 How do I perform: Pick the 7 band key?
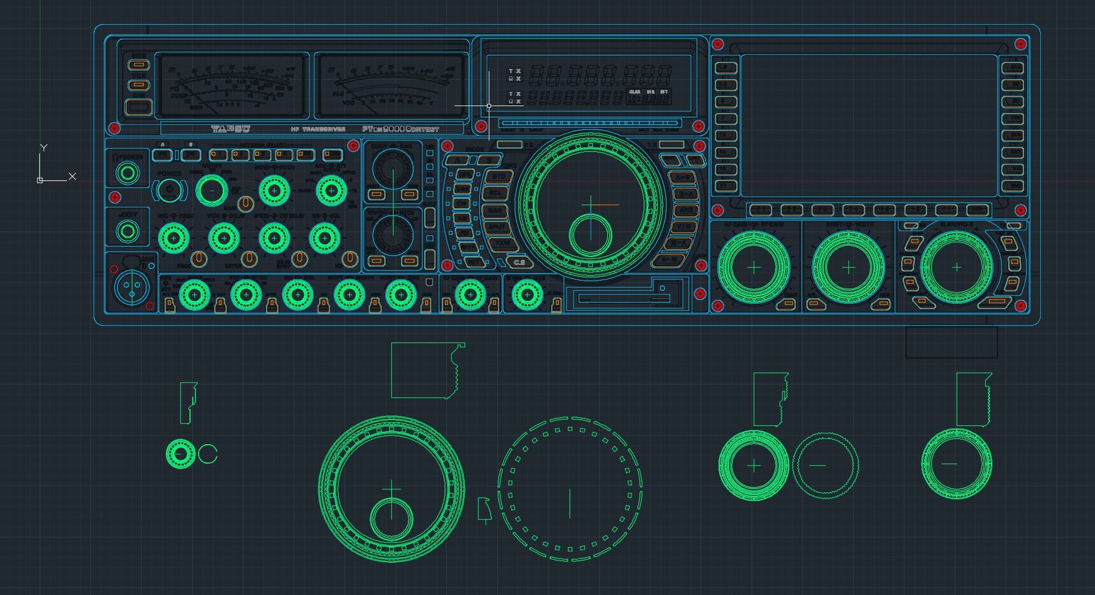(725, 119)
